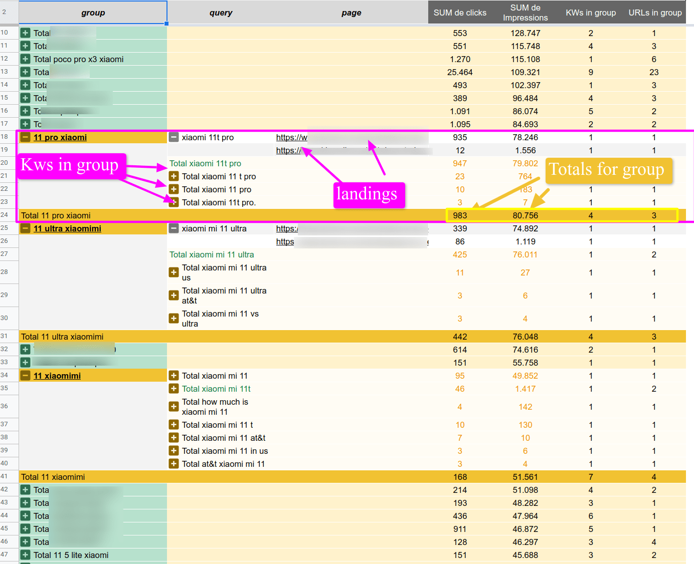
Task: Click the 51.561 impressions cell
Action: pos(526,477)
